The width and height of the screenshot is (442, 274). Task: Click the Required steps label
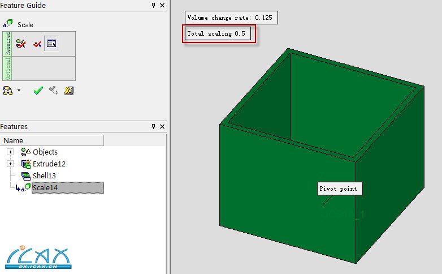7,44
